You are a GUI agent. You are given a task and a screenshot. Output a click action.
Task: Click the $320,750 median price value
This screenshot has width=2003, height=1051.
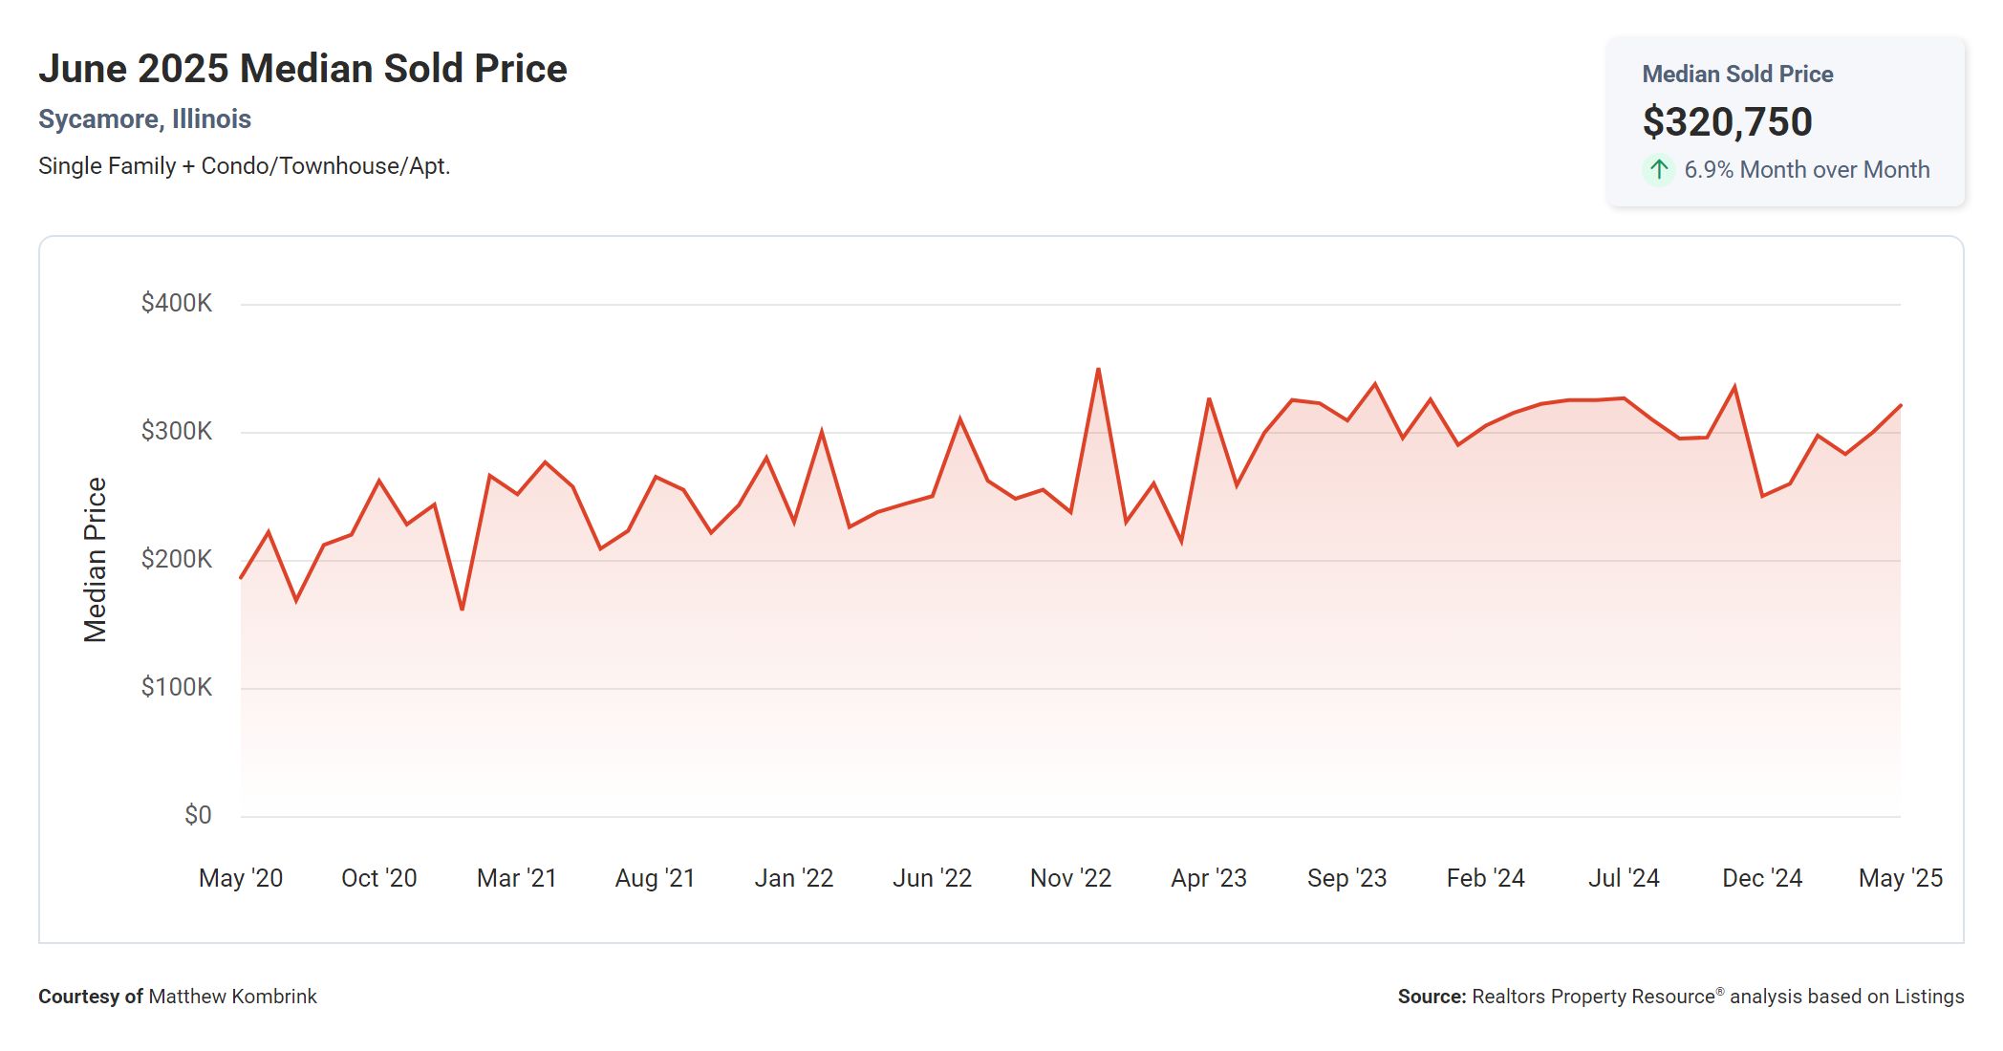pyautogui.click(x=1727, y=122)
